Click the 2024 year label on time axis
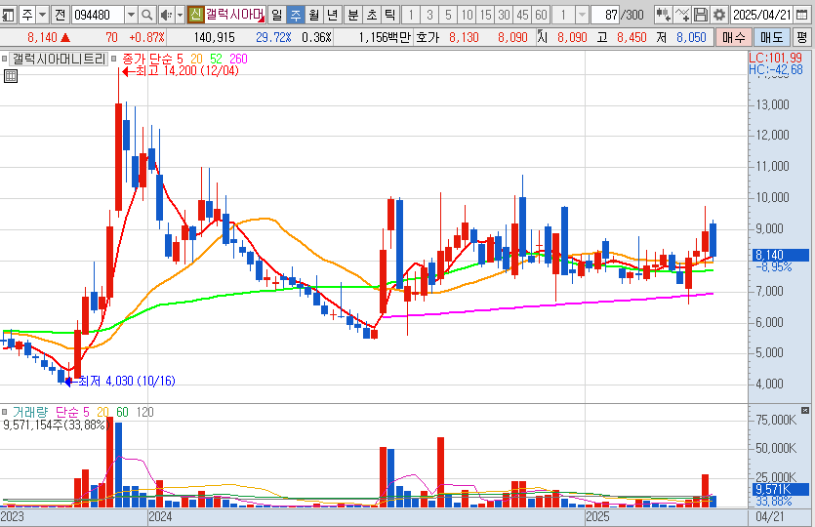 160,516
